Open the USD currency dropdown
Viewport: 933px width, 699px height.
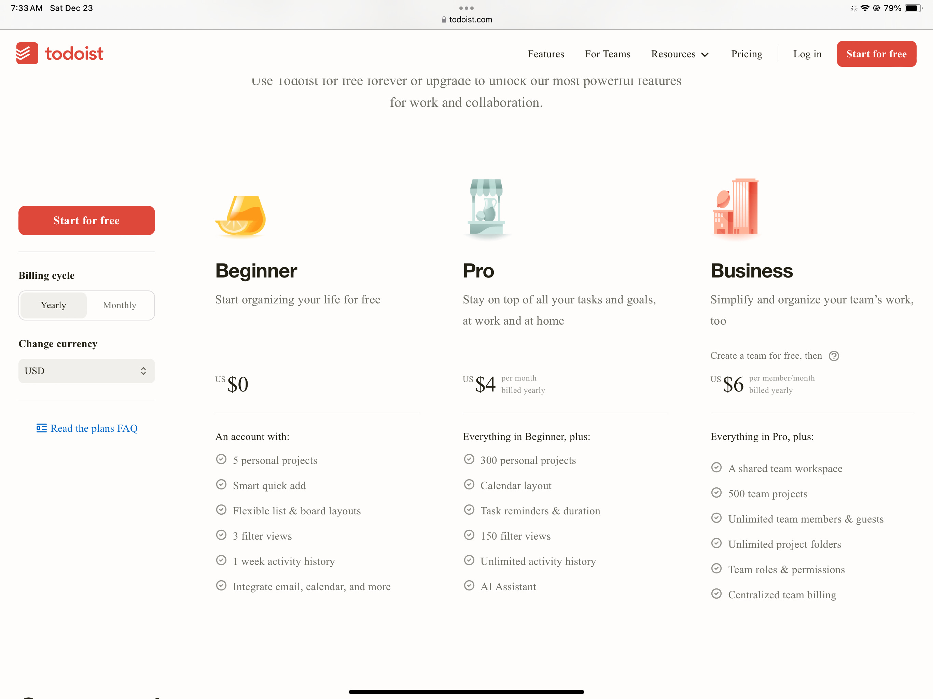tap(86, 371)
